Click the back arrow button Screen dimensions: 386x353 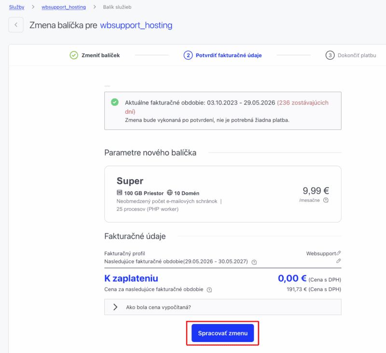pyautogui.click(x=16, y=25)
